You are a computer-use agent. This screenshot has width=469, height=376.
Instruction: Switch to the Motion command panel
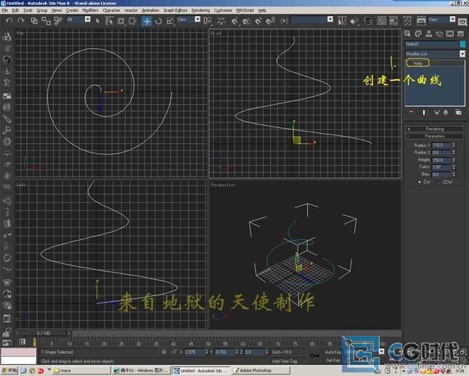pos(439,33)
